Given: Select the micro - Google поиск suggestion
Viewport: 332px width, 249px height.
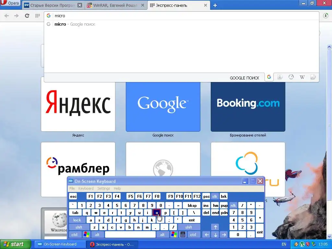Looking at the screenshot, I should [x=182, y=24].
